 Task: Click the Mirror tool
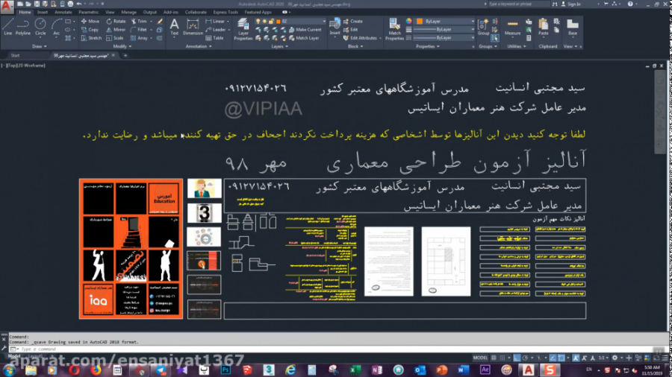click(x=116, y=30)
